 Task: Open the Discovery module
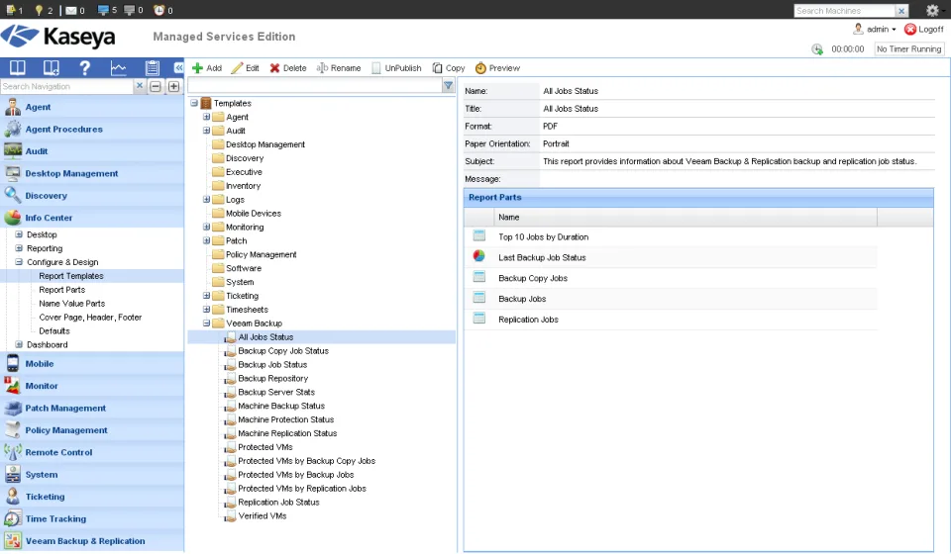click(92, 196)
